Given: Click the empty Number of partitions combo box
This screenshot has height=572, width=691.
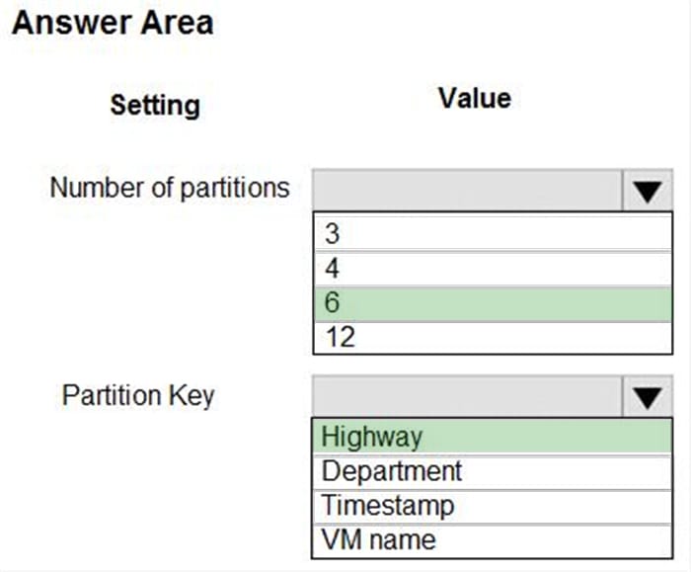Looking at the screenshot, I should (467, 190).
